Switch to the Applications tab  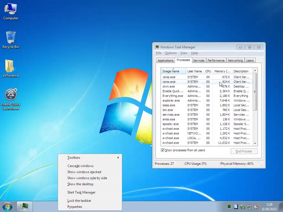pos(165,60)
